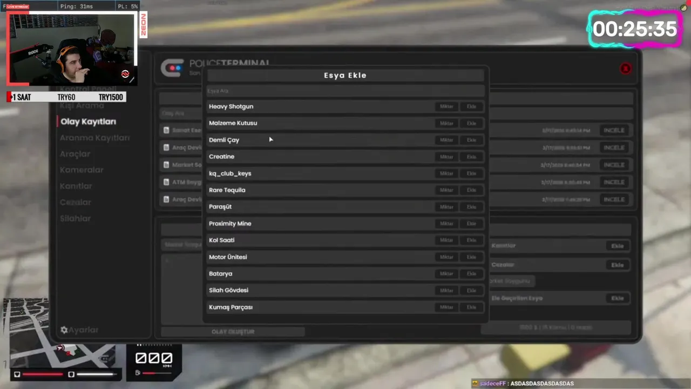This screenshot has width=691, height=389.
Task: Click Miktar field for Kumaş Parçası
Action: coord(446,307)
